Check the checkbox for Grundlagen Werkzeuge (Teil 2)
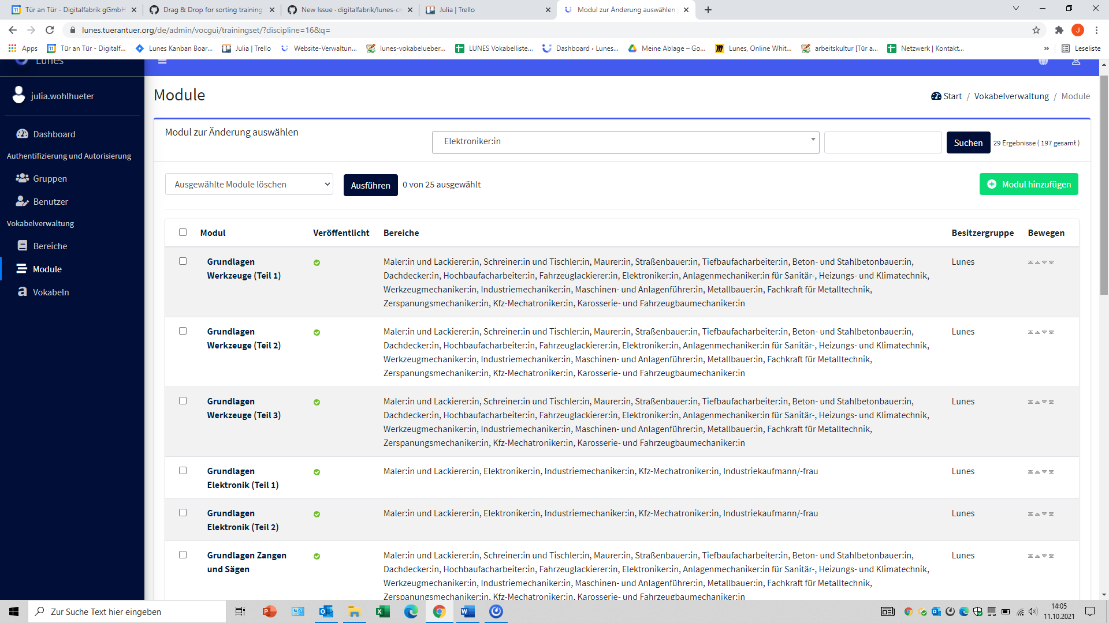Image resolution: width=1109 pixels, height=623 pixels. (x=183, y=331)
